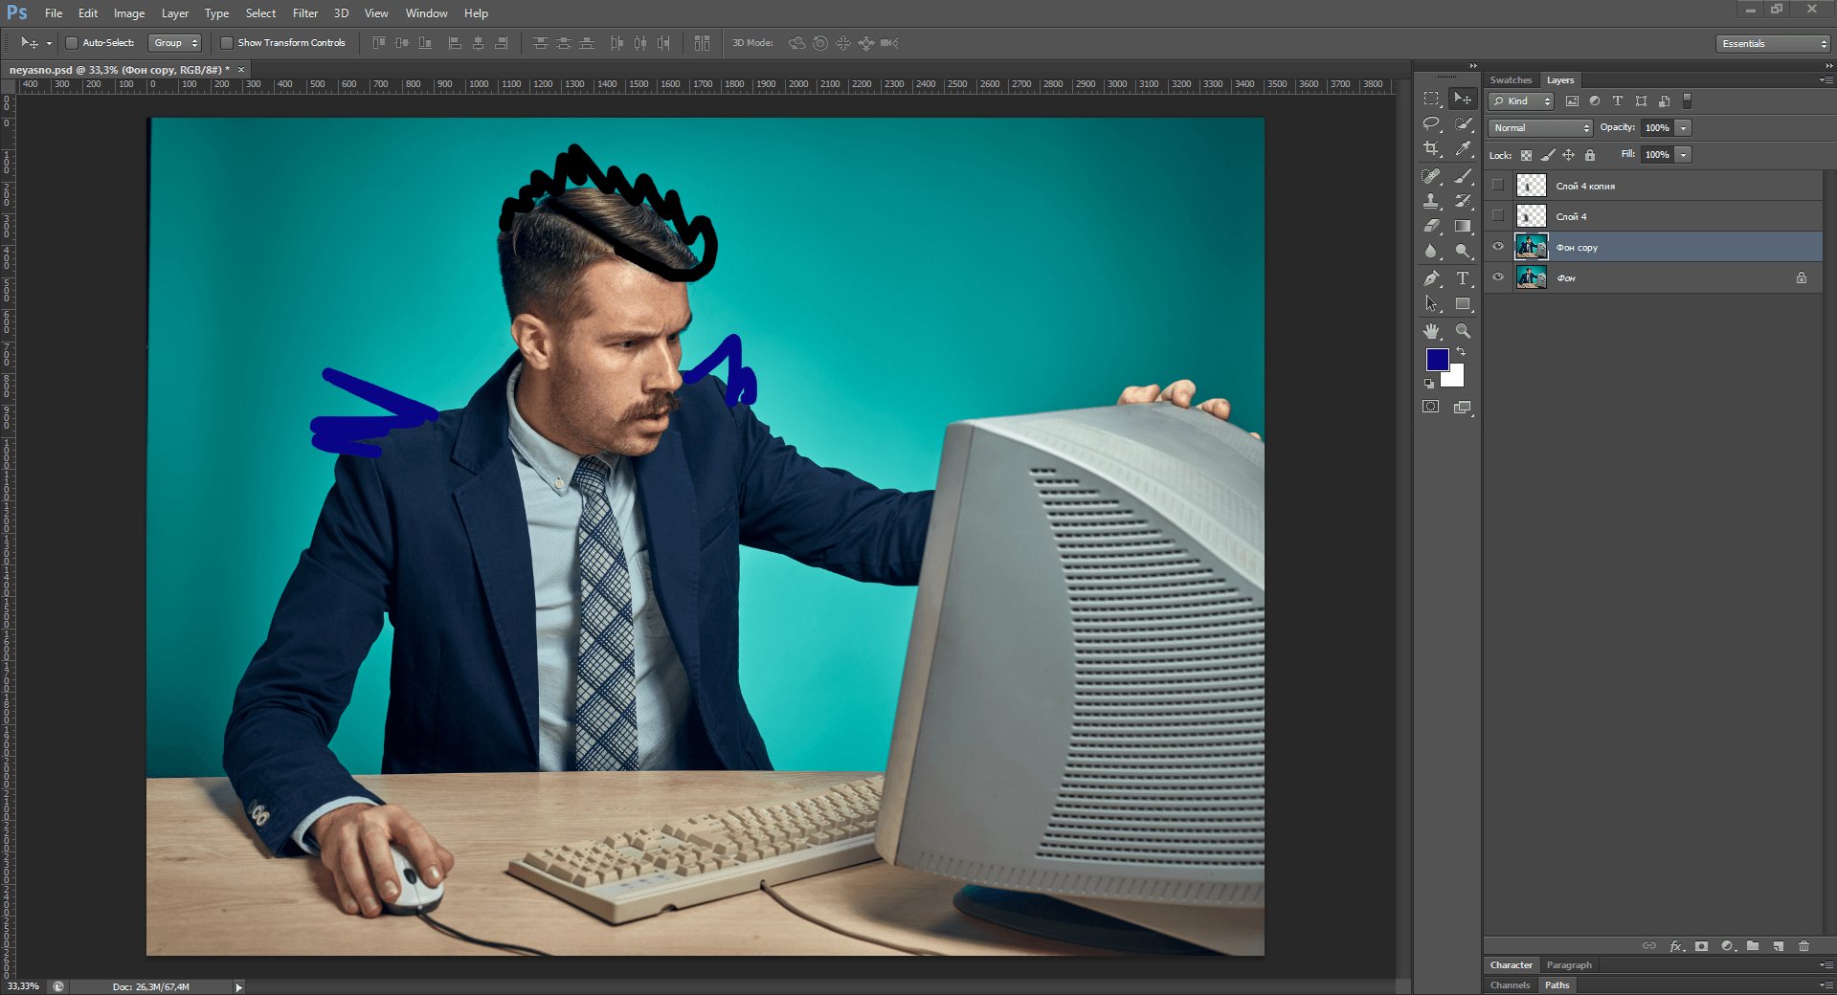Pick the Clone Stamp tool

pos(1431,201)
